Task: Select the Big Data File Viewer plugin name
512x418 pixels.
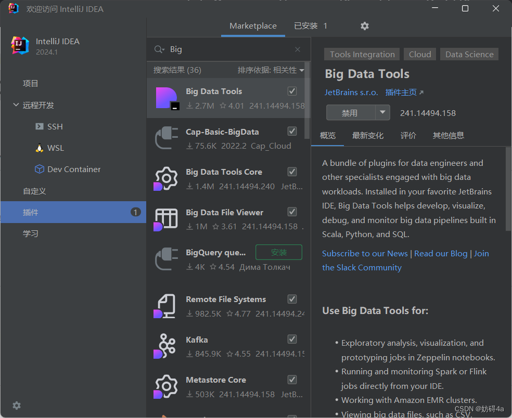Action: click(x=224, y=213)
